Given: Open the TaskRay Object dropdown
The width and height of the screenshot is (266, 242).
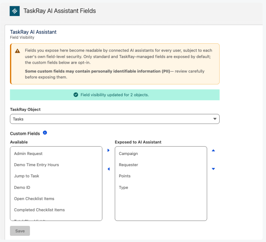Looking at the screenshot, I should click(115, 119).
